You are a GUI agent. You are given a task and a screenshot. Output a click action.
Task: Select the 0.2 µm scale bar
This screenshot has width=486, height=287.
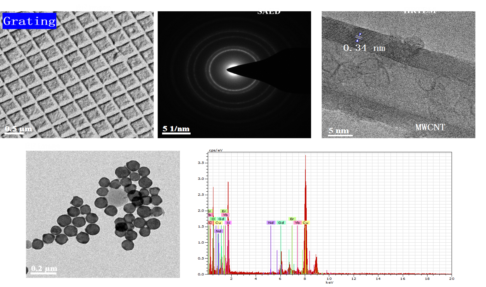[x=44, y=269]
